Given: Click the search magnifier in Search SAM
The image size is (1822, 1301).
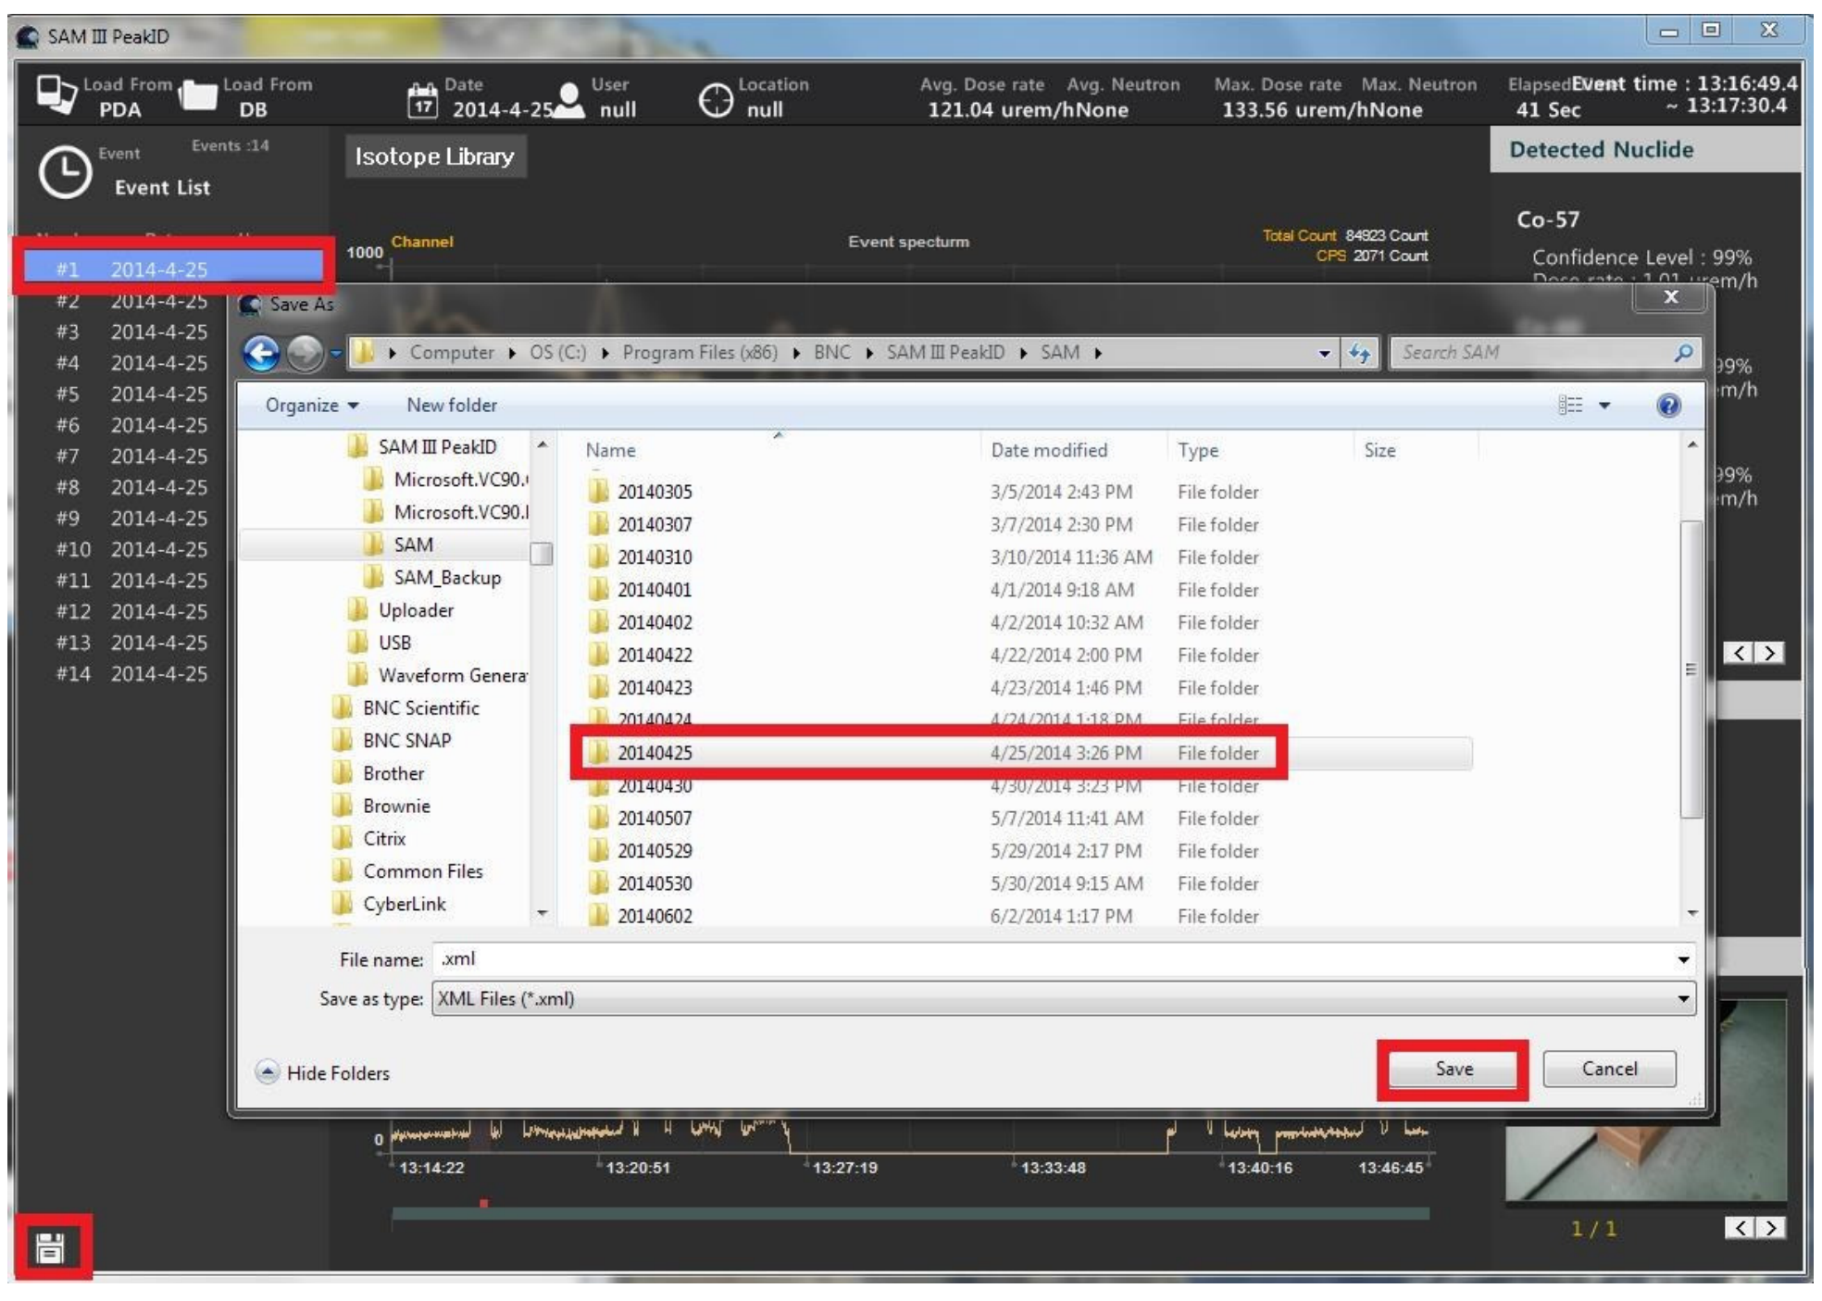Looking at the screenshot, I should click(1683, 353).
